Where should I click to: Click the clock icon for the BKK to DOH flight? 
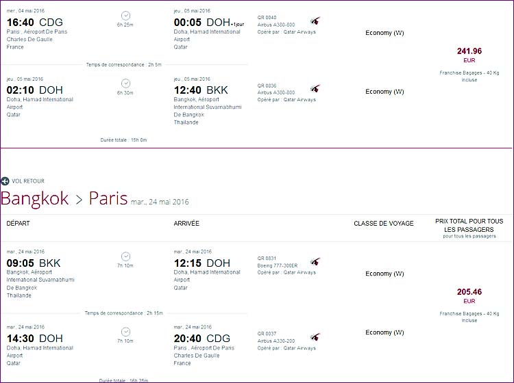(125, 256)
